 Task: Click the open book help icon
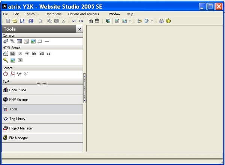pos(161,21)
